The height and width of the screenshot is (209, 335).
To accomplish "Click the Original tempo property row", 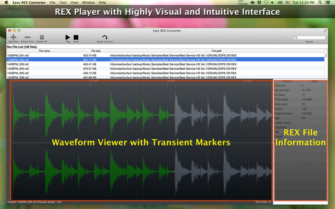I will [300, 113].
